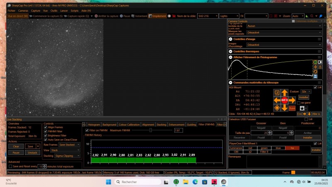Screen dimensions: 332x187
Task: Open the Zoom Auto dropdown
Action: (298, 16)
